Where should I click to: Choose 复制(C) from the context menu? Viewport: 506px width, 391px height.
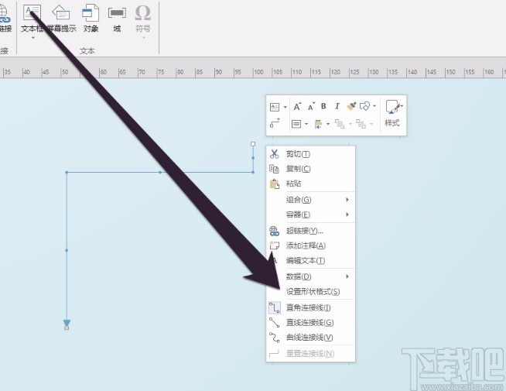(310, 169)
